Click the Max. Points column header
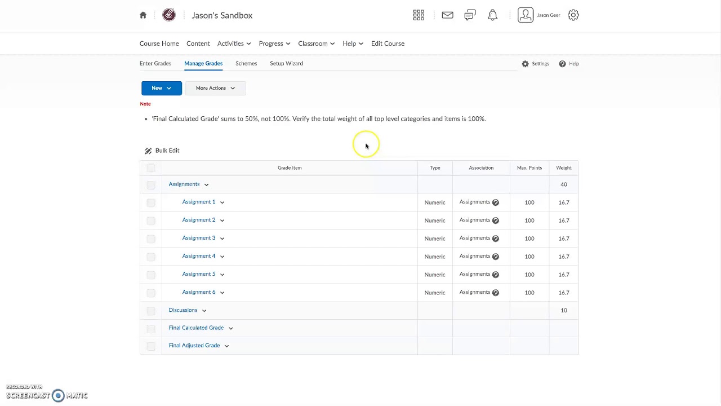721x406 pixels. point(529,167)
